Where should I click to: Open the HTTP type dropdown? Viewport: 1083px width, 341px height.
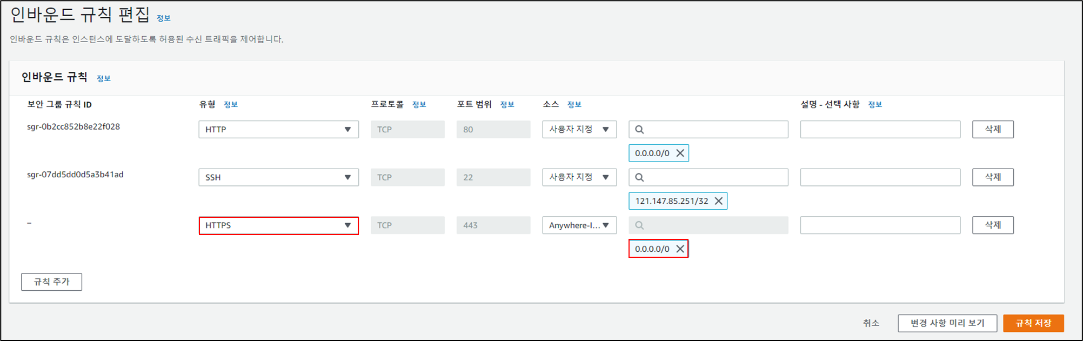278,130
